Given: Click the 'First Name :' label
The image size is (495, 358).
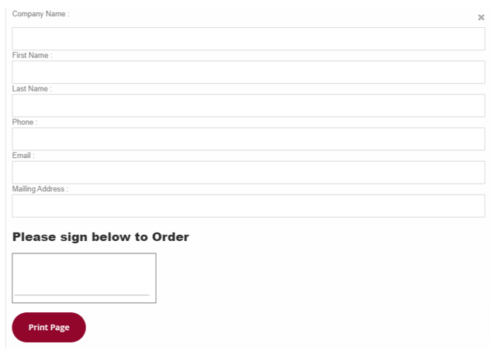Looking at the screenshot, I should pyautogui.click(x=32, y=56).
